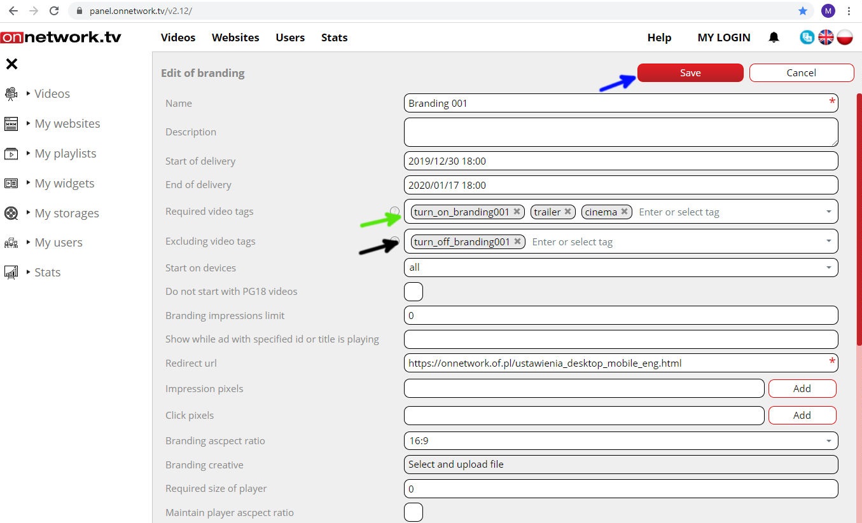The image size is (862, 523).
Task: Click the Videos camera icon in sidebar
Action: (x=11, y=94)
